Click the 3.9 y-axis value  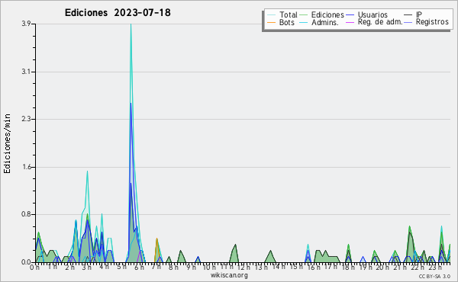[26, 24]
